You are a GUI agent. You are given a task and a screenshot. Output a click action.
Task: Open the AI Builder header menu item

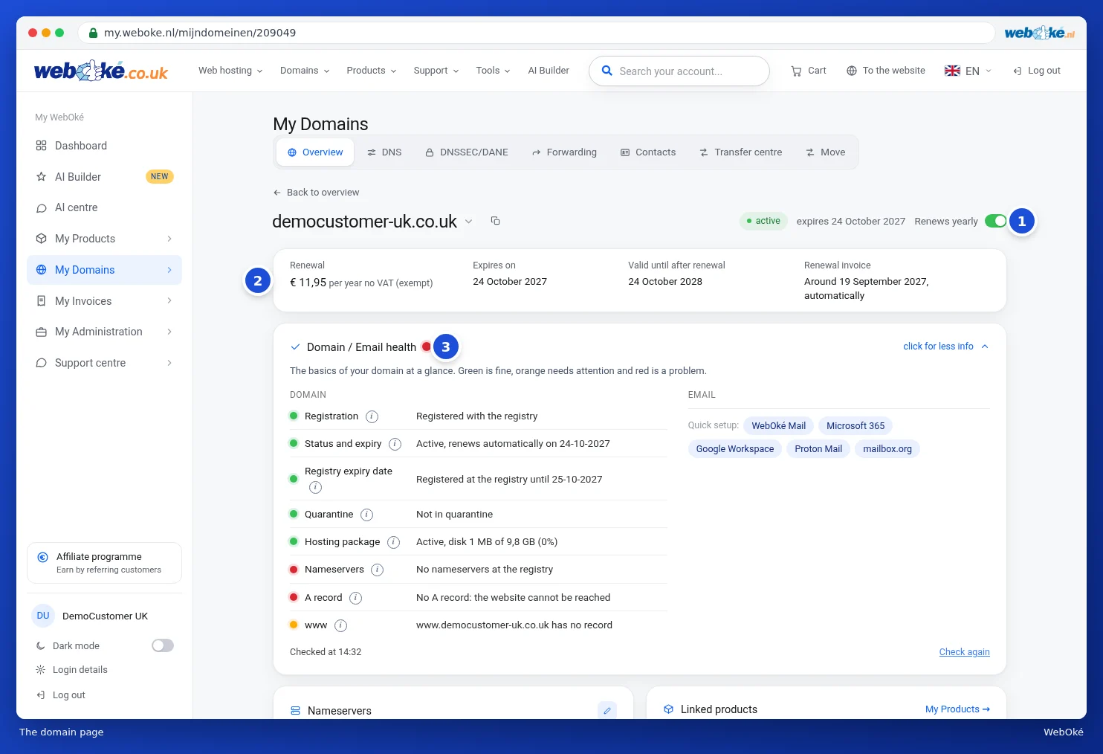pyautogui.click(x=549, y=71)
